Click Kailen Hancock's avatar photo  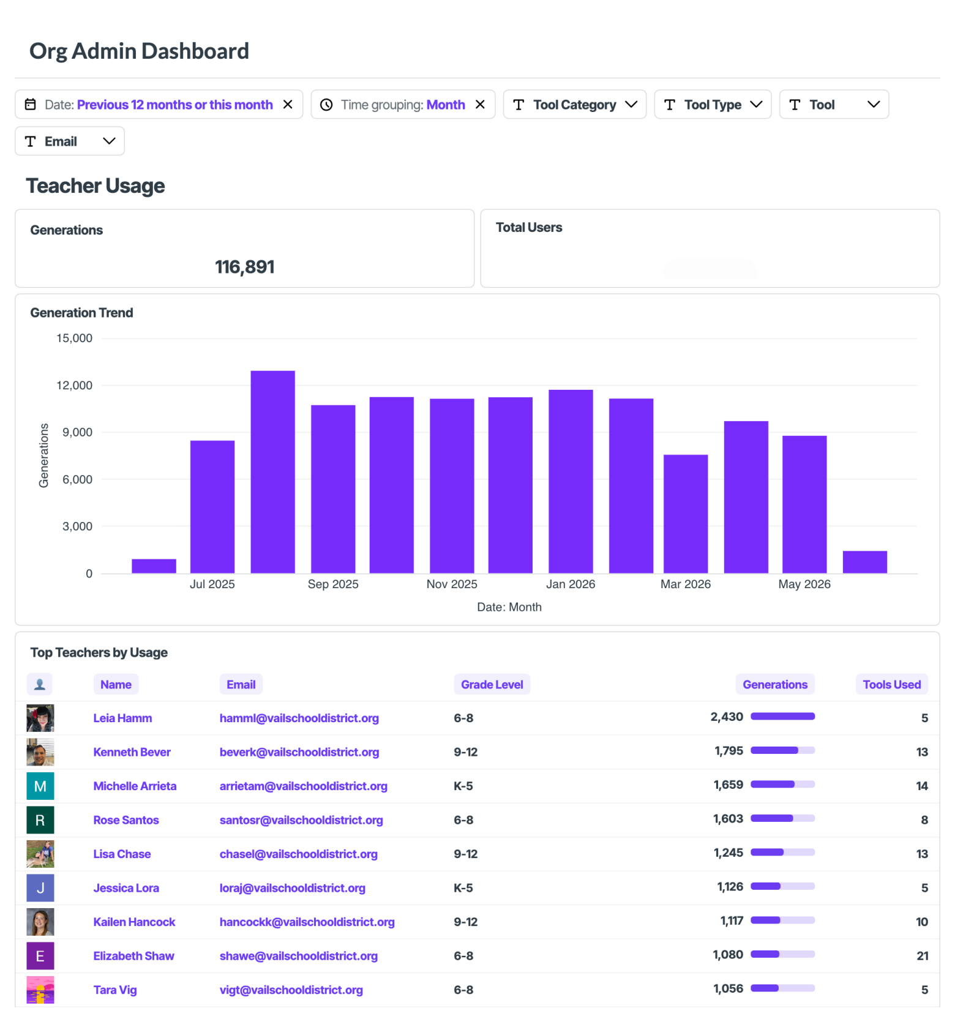40,922
